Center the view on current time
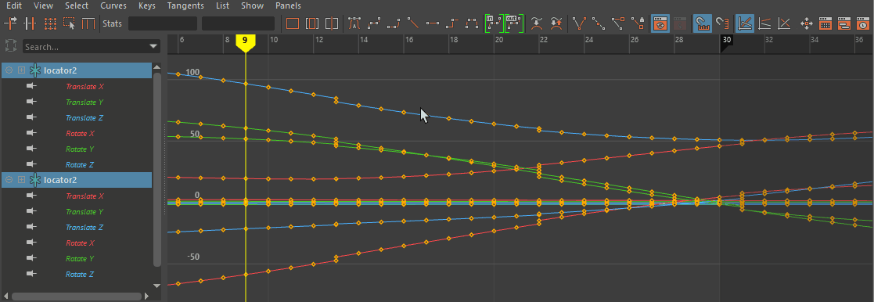874x302 pixels. (x=332, y=23)
